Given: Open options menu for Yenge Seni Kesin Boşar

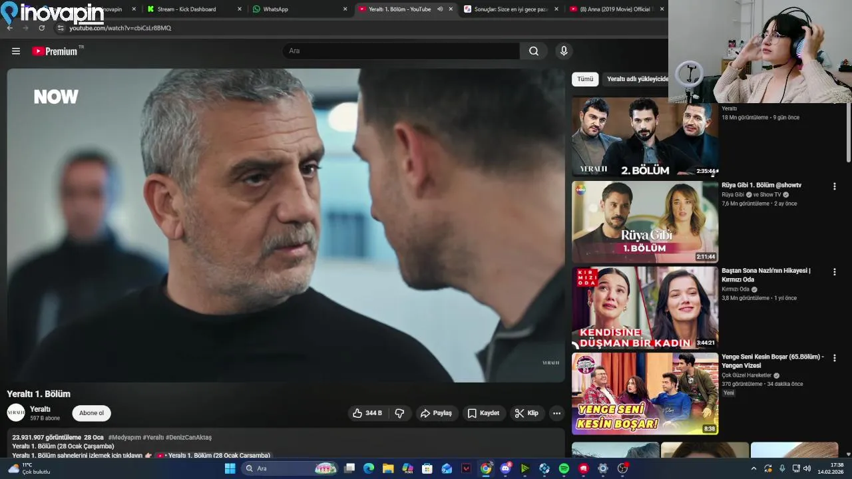Looking at the screenshot, I should tap(834, 358).
